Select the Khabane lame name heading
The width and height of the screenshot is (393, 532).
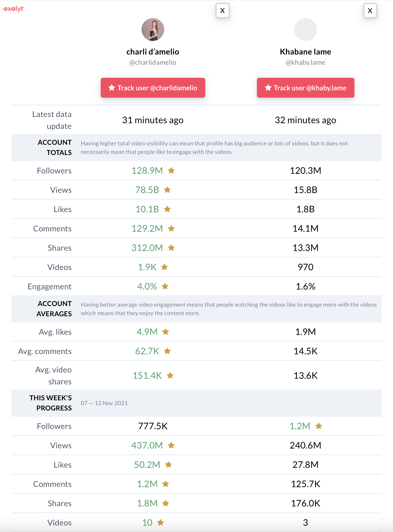(x=305, y=52)
